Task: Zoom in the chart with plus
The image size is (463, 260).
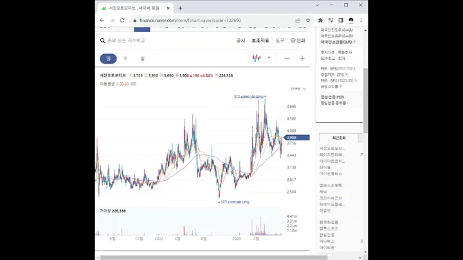Action: pyautogui.click(x=302, y=58)
